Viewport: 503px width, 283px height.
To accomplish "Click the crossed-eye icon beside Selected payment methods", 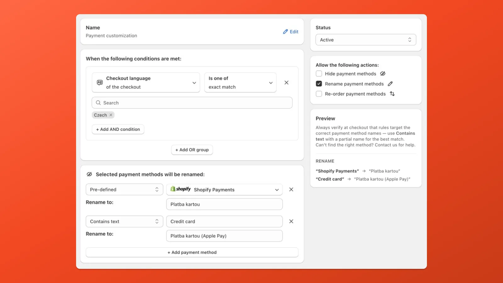I will tap(89, 174).
